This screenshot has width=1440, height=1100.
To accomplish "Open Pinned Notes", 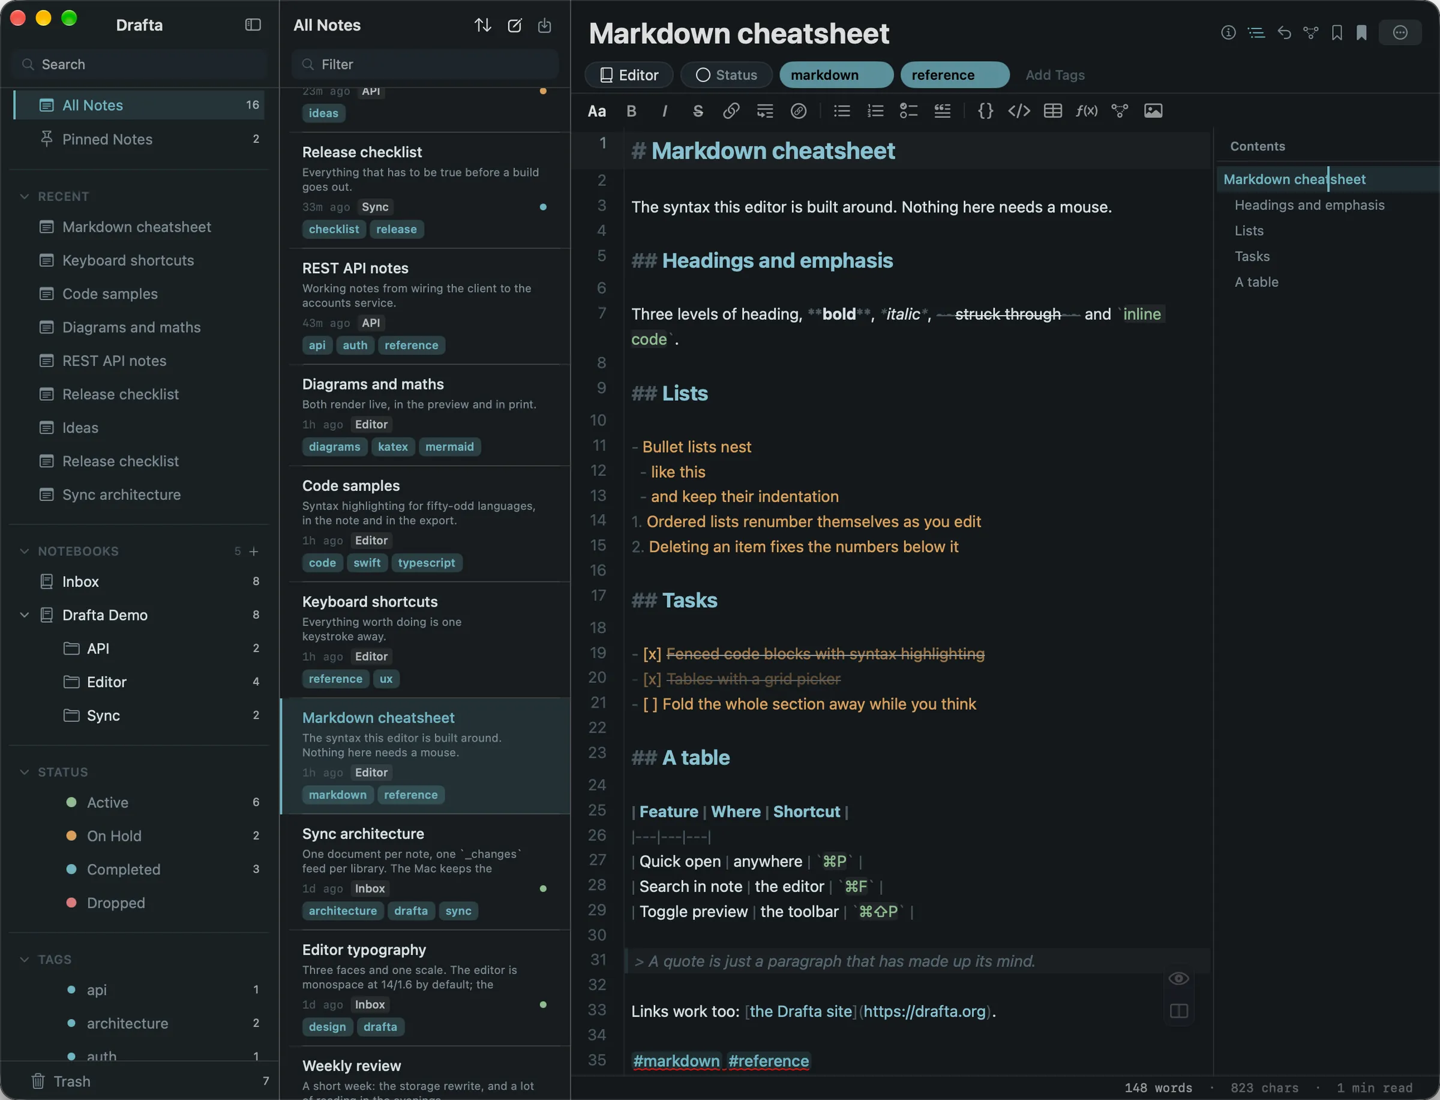I will (x=139, y=139).
